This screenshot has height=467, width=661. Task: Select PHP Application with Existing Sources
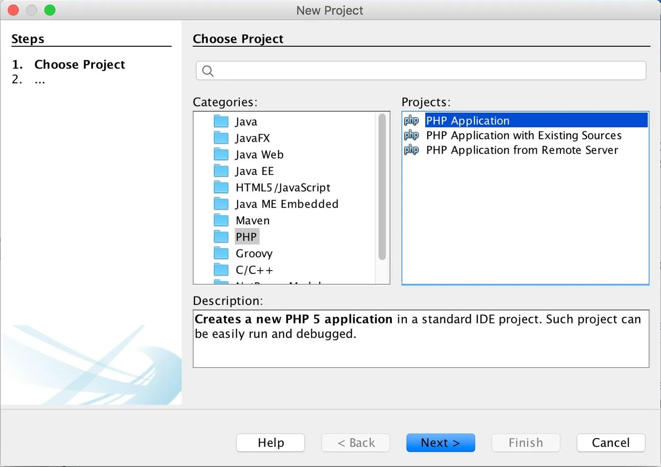click(x=524, y=135)
